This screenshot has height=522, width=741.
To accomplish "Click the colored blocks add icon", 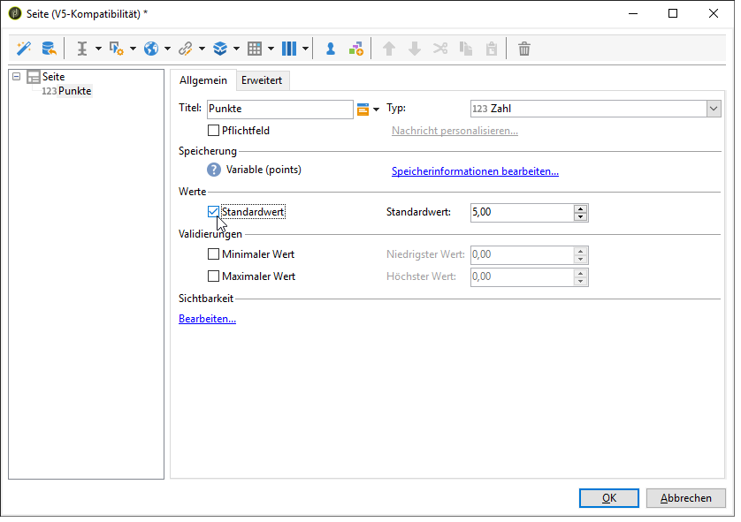I will coord(355,49).
